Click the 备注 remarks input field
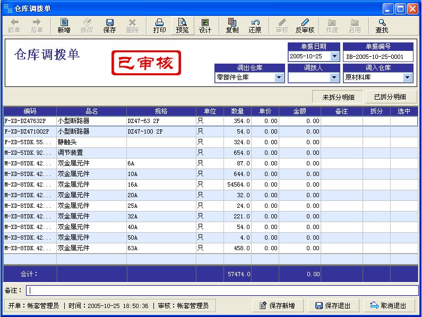This screenshot has height=317, width=422. (222, 290)
